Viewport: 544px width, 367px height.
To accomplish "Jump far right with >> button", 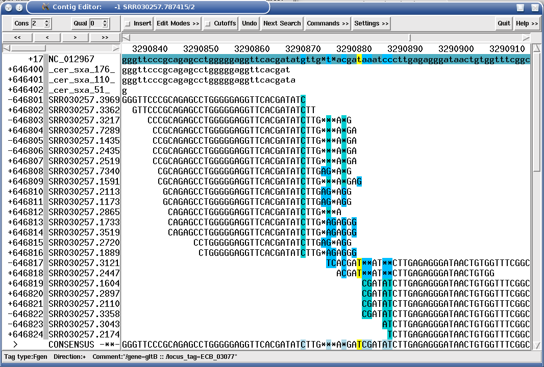I will pyautogui.click(x=105, y=37).
